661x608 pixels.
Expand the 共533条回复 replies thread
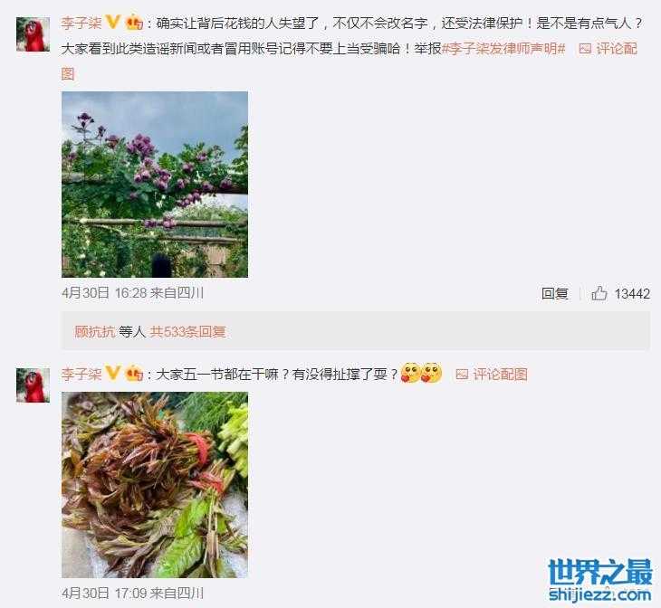coord(187,332)
